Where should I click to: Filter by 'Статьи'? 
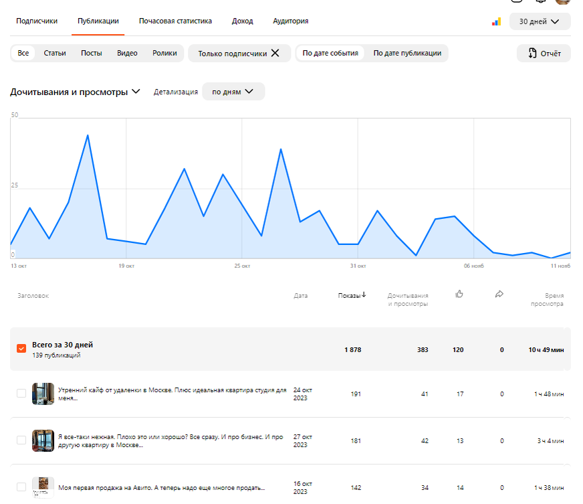(55, 53)
